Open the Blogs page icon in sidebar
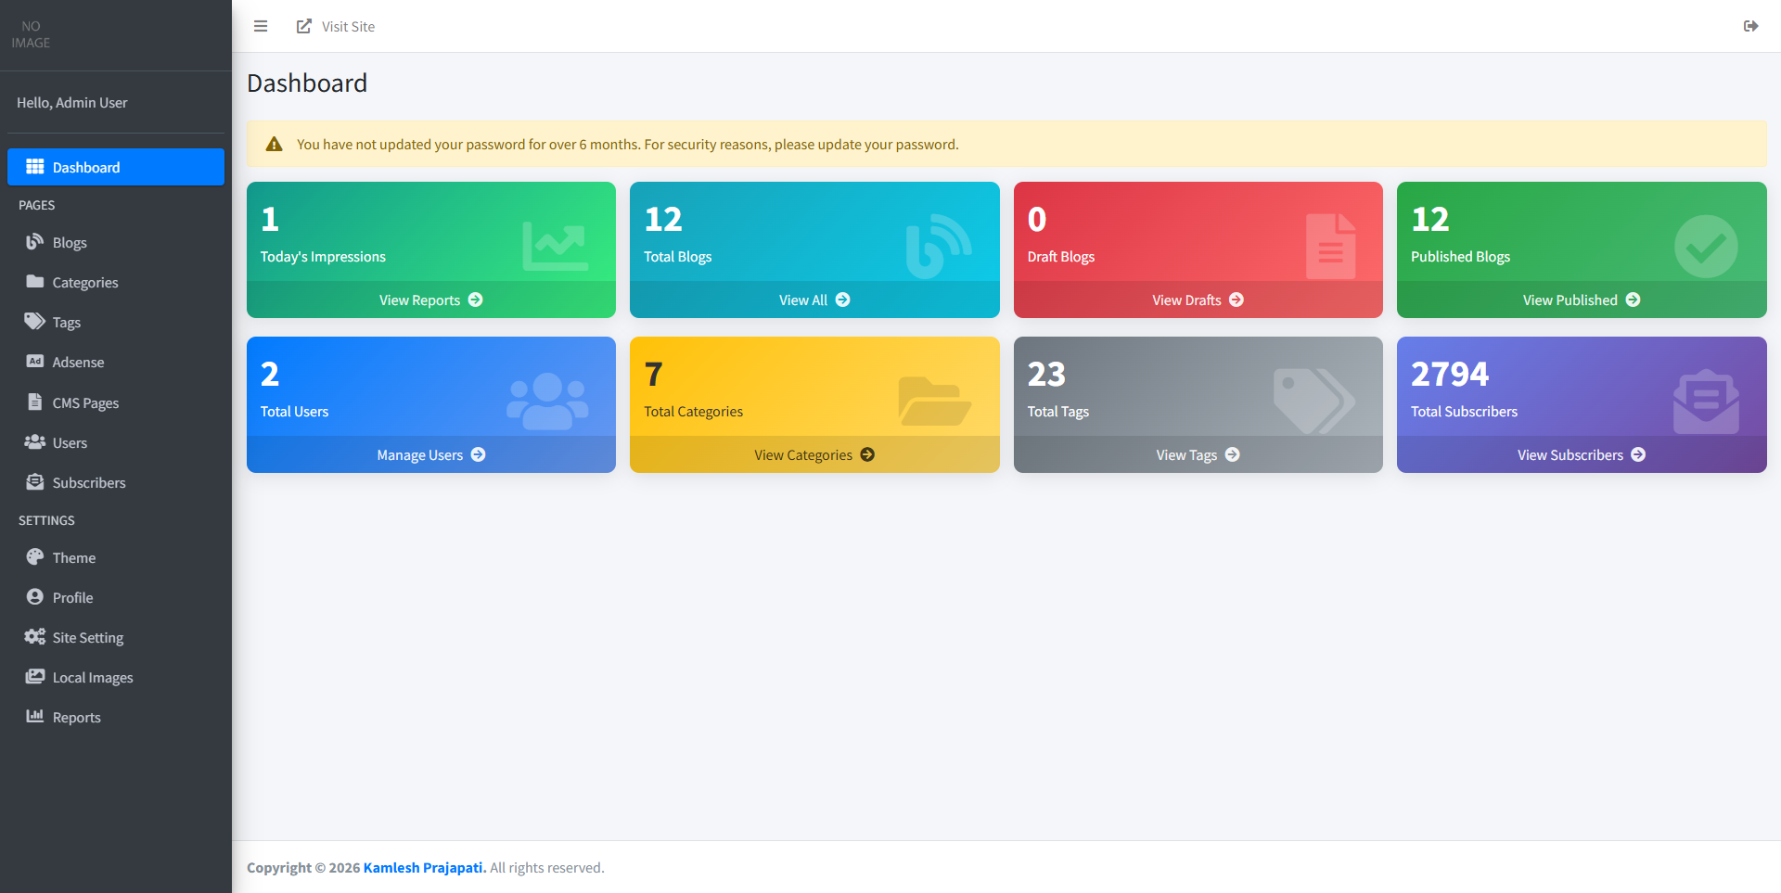Viewport: 1781px width, 893px height. [x=35, y=242]
